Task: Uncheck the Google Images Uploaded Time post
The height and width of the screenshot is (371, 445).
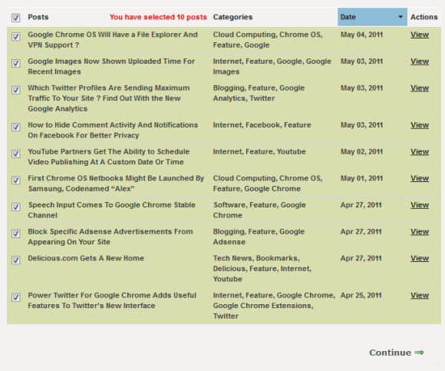Action: (16, 63)
